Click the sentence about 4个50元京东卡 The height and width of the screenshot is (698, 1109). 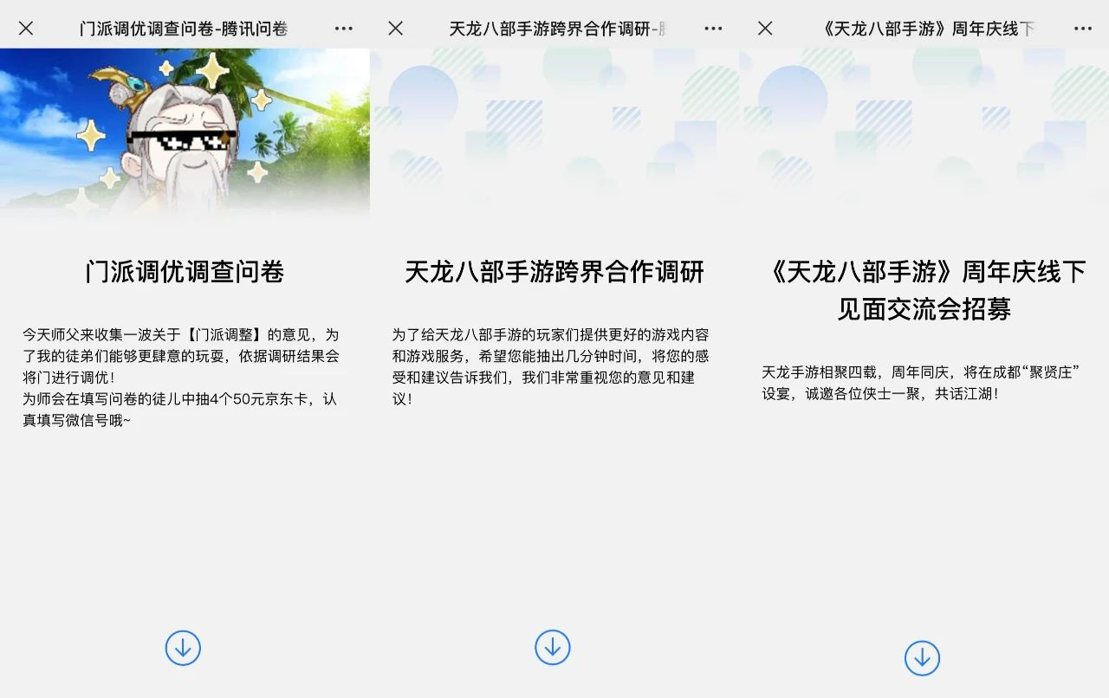coord(179,410)
